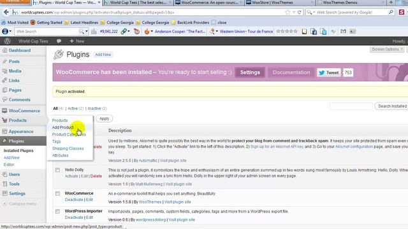Click the toolbar mail envelope icon
This screenshot has height=229, width=408.
point(343,31)
